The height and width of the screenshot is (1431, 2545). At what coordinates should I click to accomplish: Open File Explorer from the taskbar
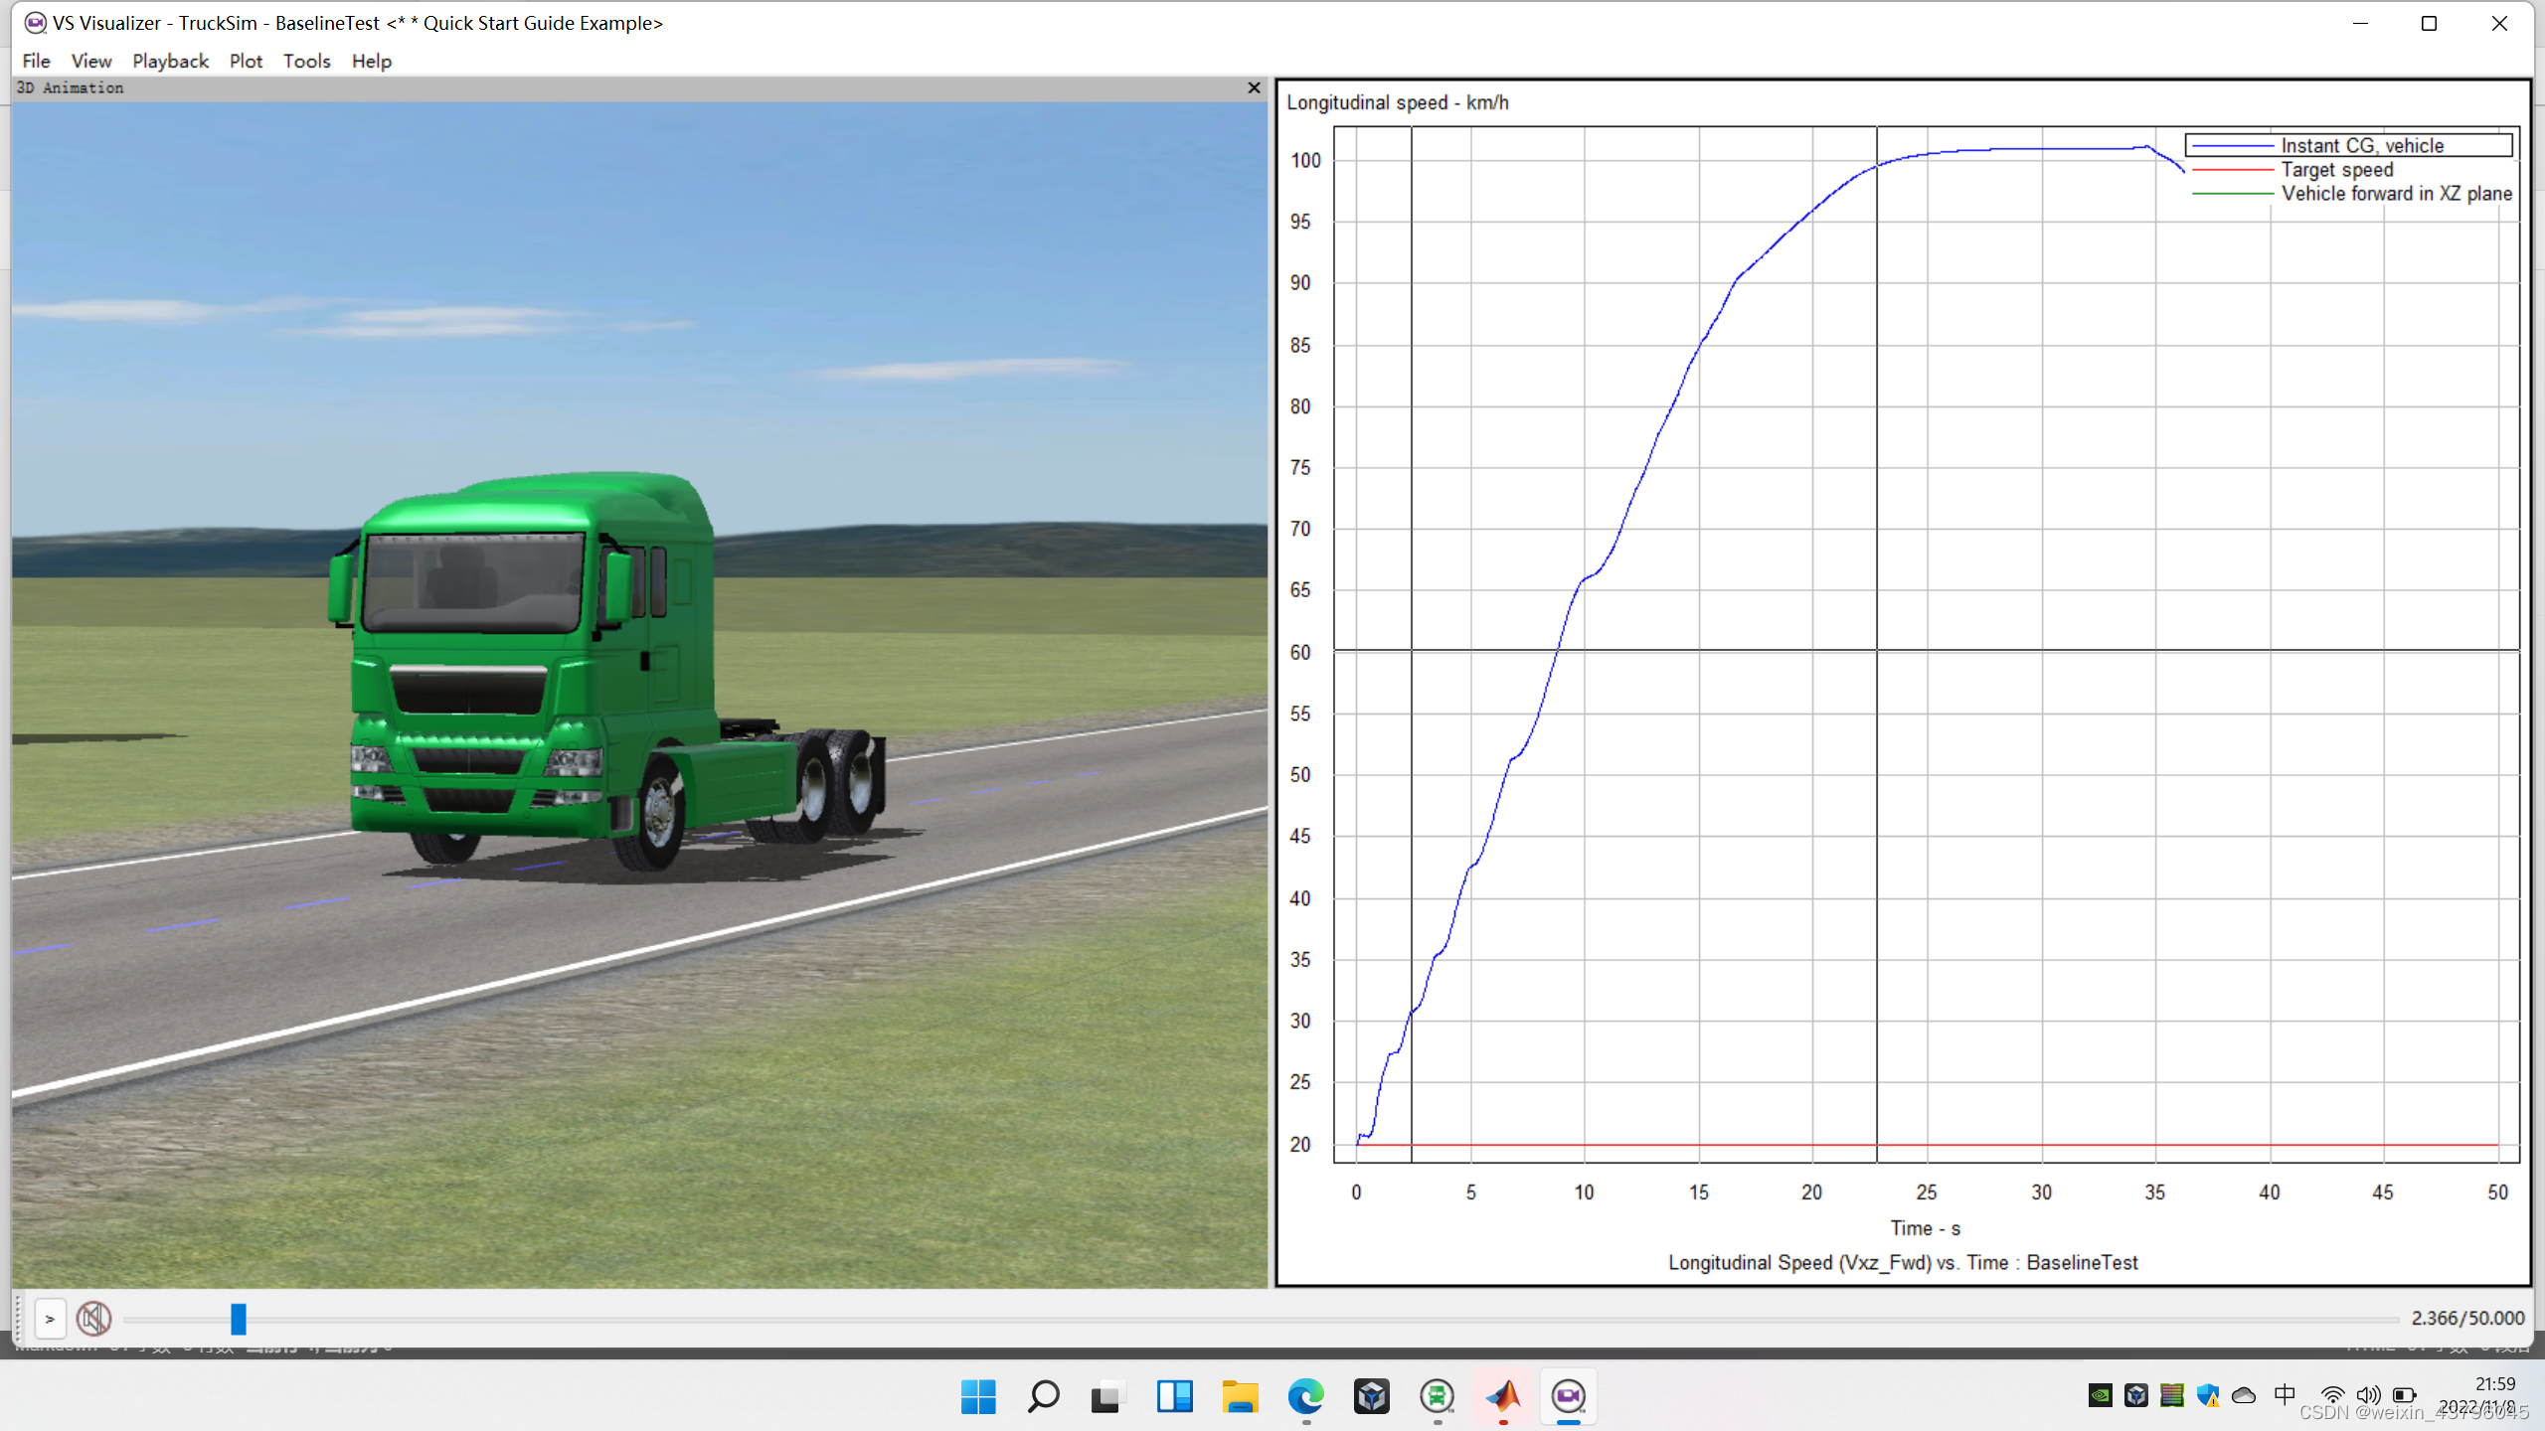[1240, 1396]
